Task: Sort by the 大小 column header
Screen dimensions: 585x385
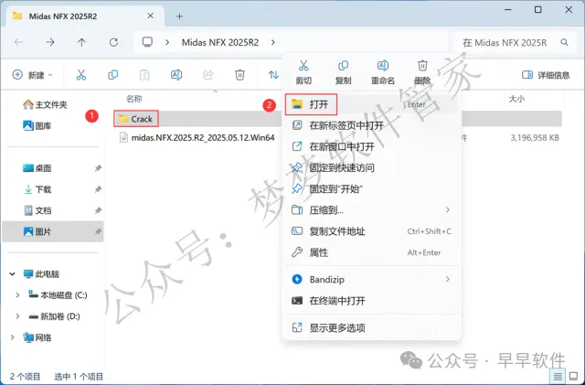Action: (516, 99)
